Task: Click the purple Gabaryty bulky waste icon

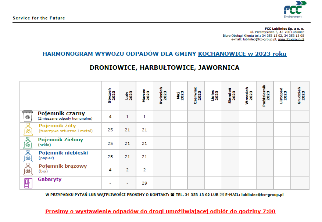Action: click(x=27, y=182)
